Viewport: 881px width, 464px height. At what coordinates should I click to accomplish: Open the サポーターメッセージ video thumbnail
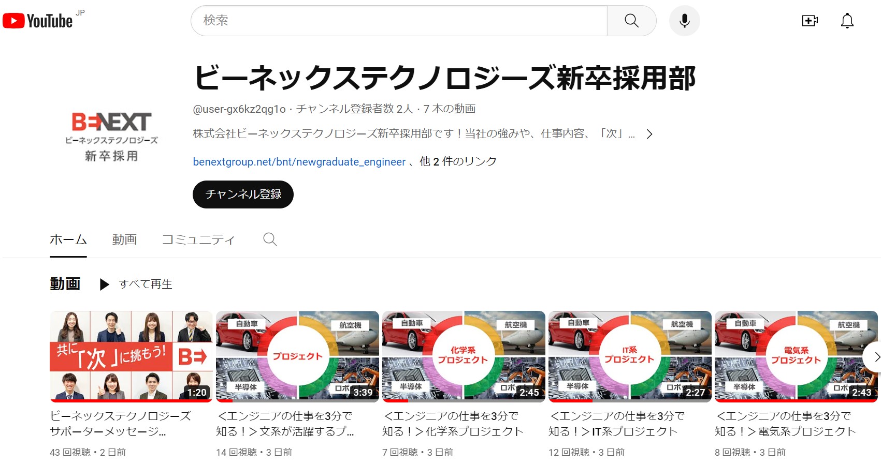[131, 356]
